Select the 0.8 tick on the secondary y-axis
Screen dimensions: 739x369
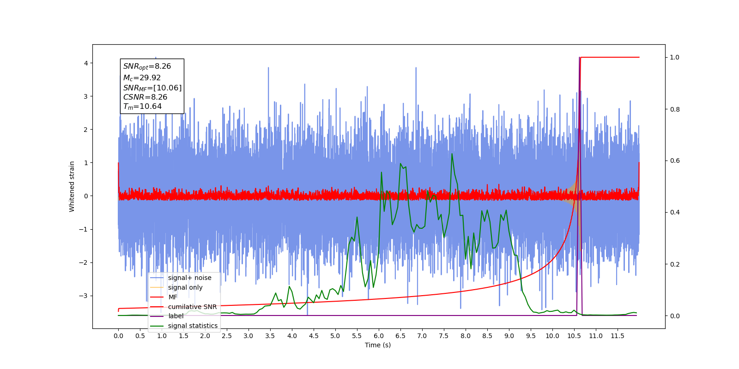[x=675, y=109]
